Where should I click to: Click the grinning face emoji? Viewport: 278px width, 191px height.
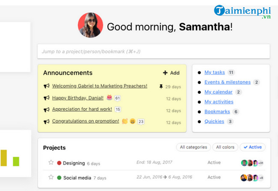[x=133, y=121]
